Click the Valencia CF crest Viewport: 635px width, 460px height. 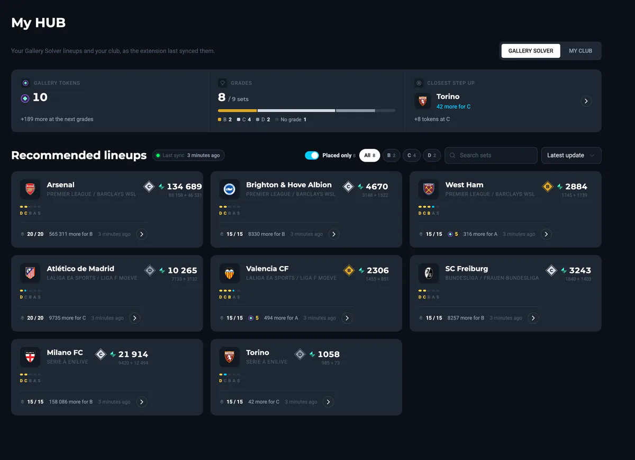click(x=230, y=273)
